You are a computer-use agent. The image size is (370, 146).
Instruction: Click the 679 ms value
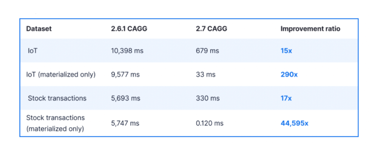pyautogui.click(x=207, y=51)
